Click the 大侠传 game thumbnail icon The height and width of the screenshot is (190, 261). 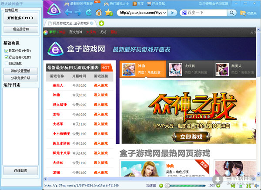coord(175,70)
